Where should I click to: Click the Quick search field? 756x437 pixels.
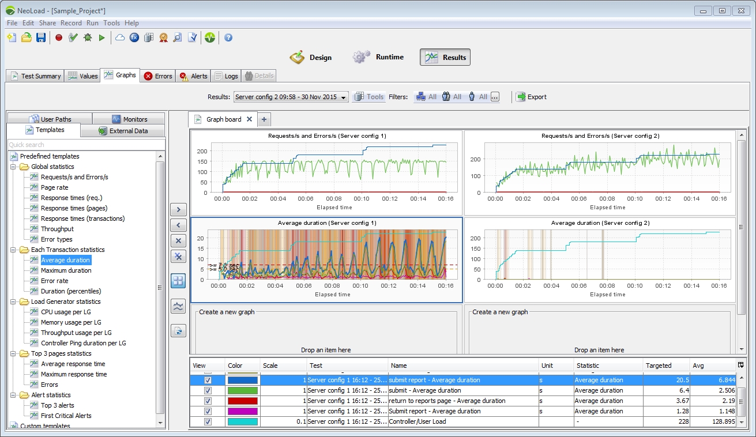86,145
